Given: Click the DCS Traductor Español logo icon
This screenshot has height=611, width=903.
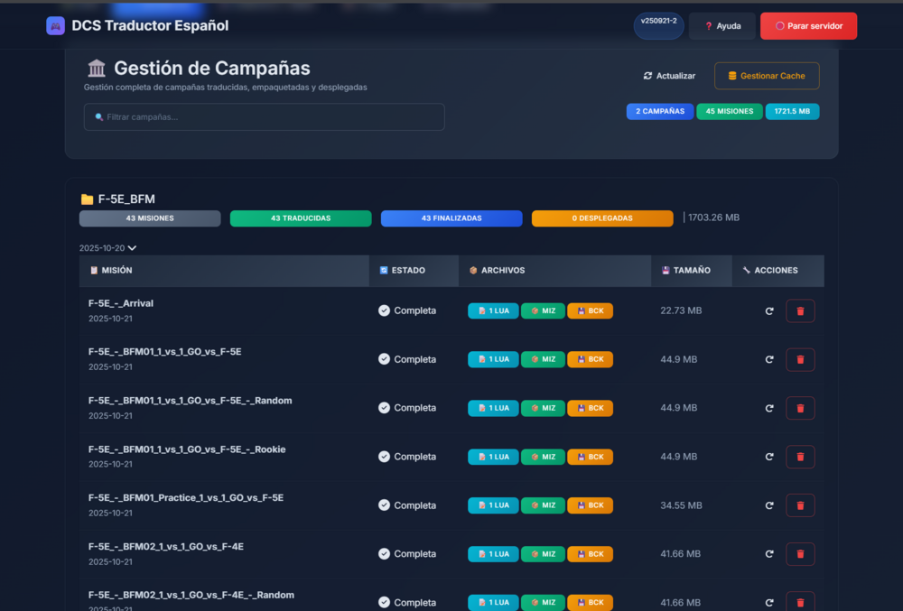Looking at the screenshot, I should pos(55,26).
